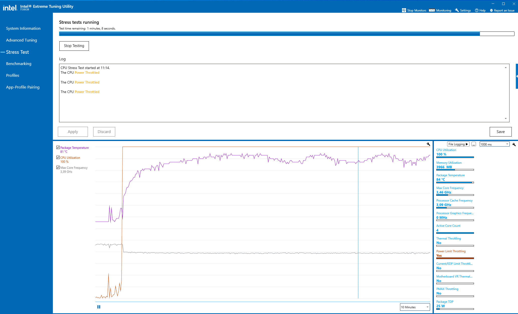
Task: Click Current/EDP Limit Throttling label
Action: pyautogui.click(x=454, y=264)
